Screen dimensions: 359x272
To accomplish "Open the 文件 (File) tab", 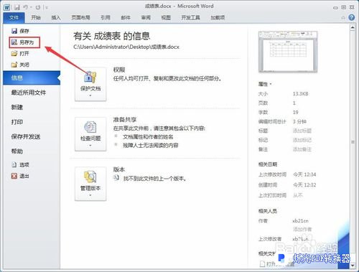I will (x=14, y=17).
